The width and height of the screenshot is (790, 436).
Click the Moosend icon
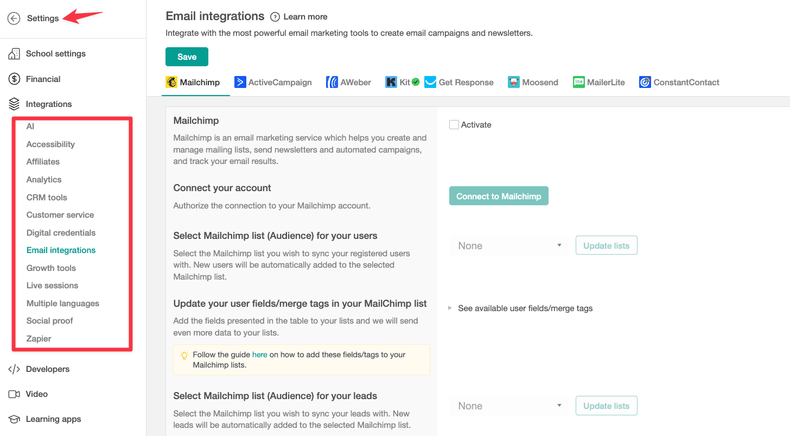pos(513,81)
